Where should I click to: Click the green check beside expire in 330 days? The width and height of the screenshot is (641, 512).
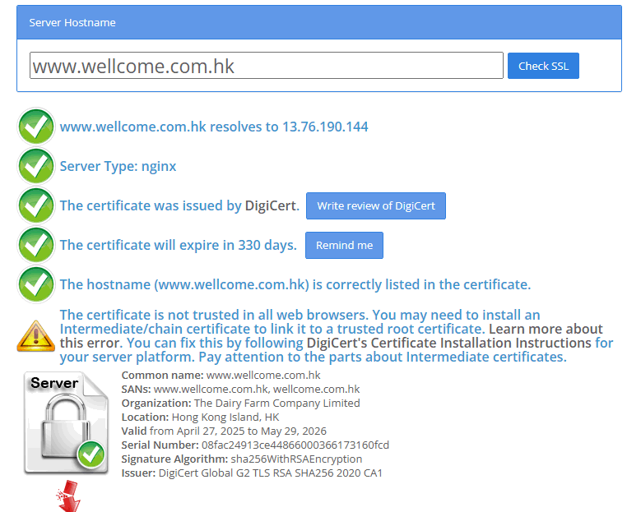(36, 245)
